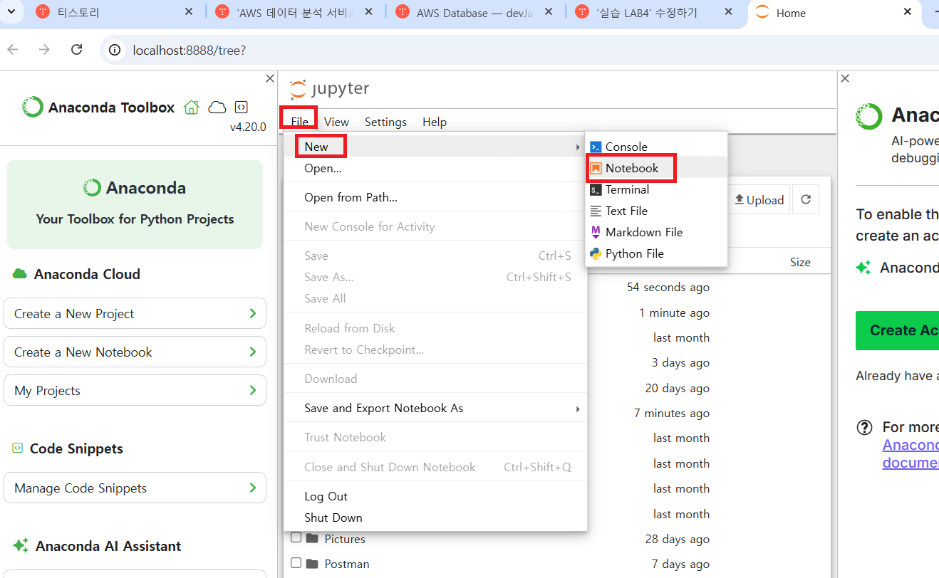This screenshot has width=939, height=578.
Task: Choose Console from New submenu
Action: [x=656, y=147]
